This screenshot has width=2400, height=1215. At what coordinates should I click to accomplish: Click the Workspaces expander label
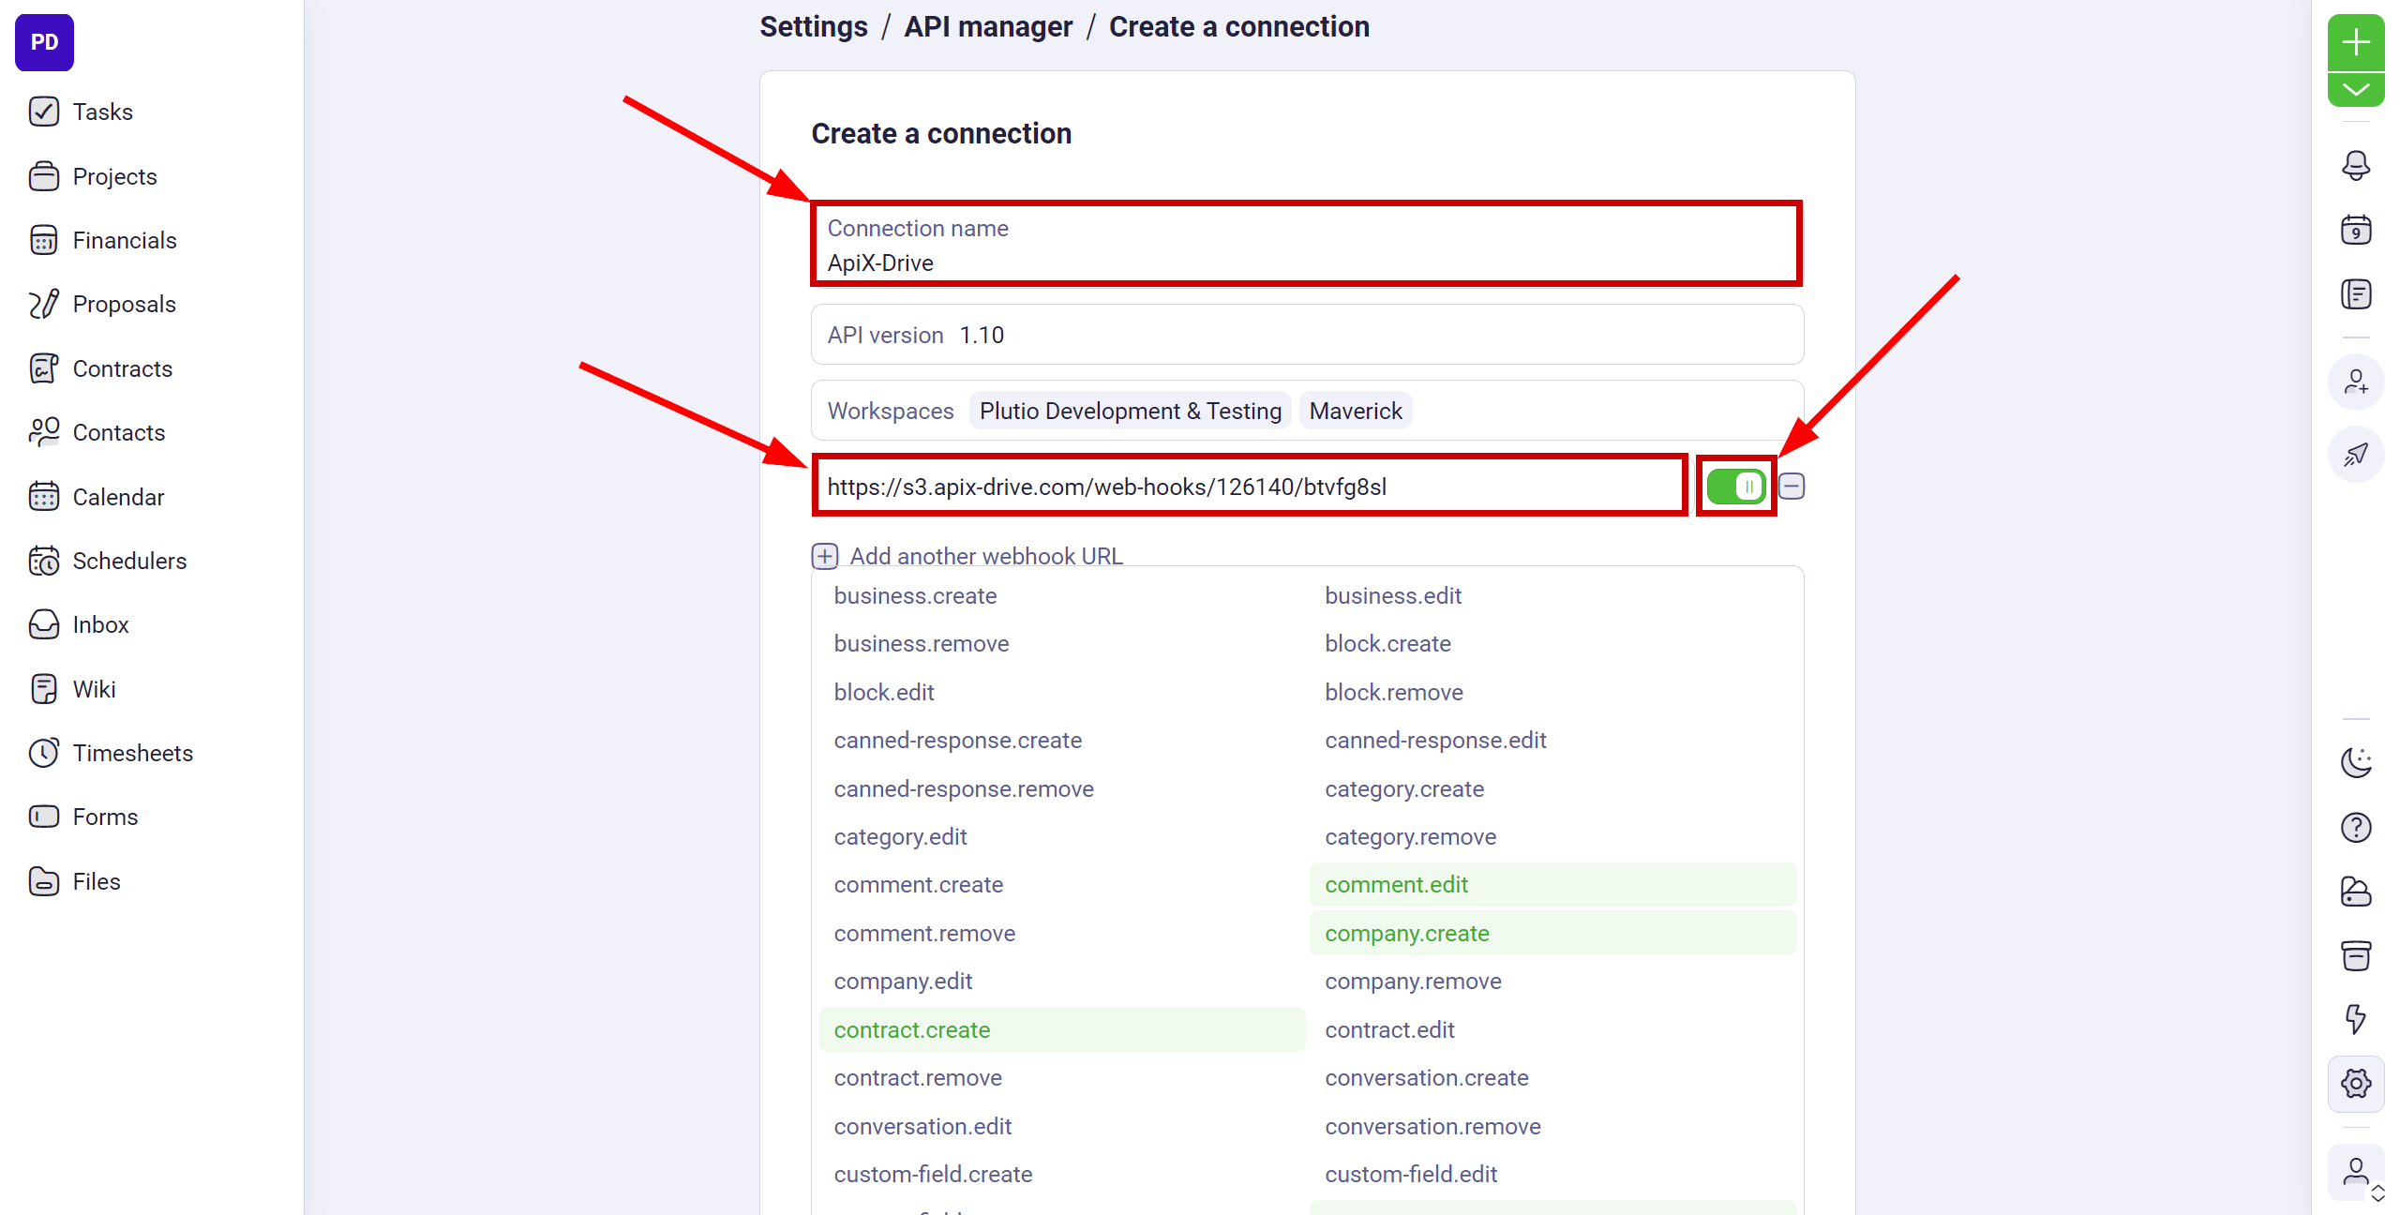(x=892, y=411)
